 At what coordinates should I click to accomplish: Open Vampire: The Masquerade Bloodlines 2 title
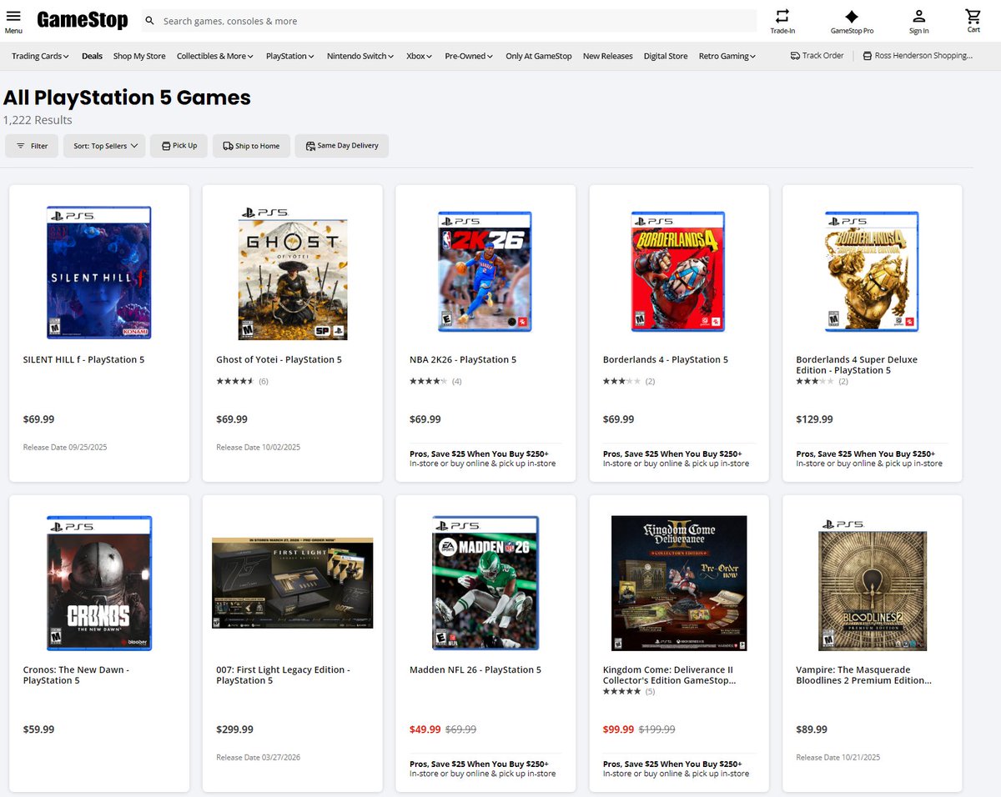864,675
